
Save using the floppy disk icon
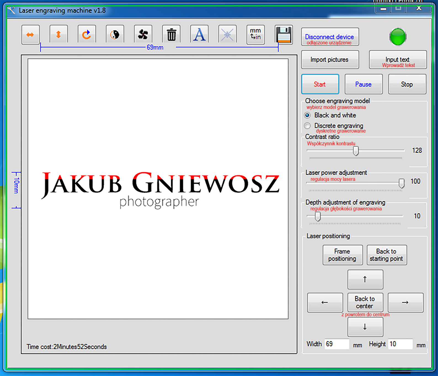click(x=284, y=34)
